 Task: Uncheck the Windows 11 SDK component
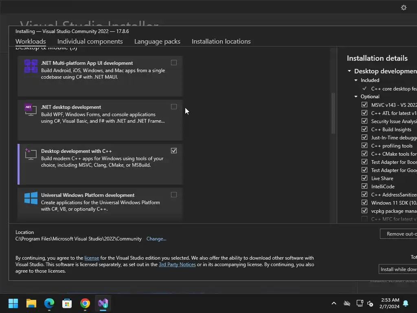point(364,203)
